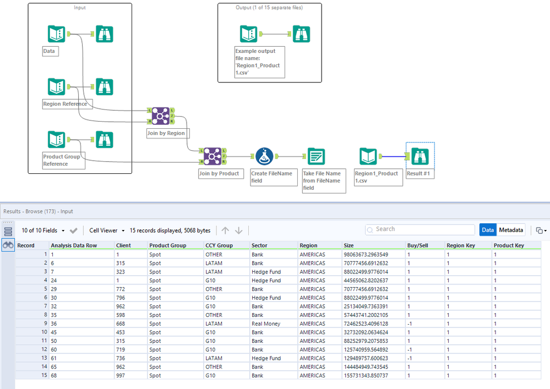Click the Product Group column header
550x389 pixels.
point(167,245)
